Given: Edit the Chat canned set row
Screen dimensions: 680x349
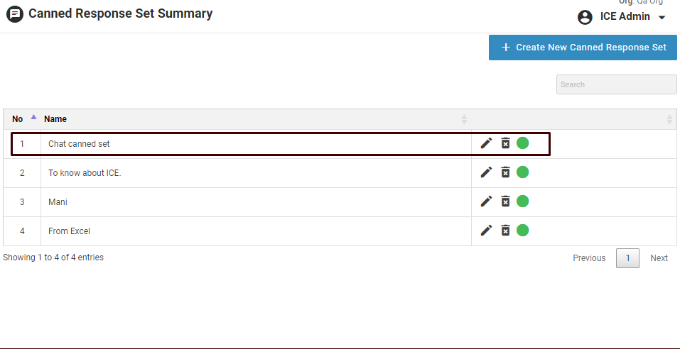Looking at the screenshot, I should (x=486, y=143).
